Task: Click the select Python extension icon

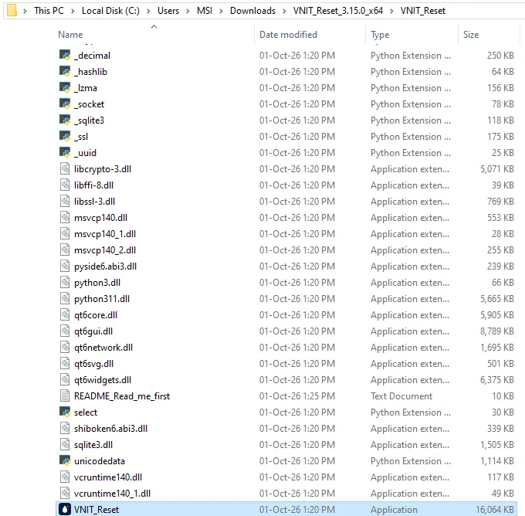Action: 65,412
